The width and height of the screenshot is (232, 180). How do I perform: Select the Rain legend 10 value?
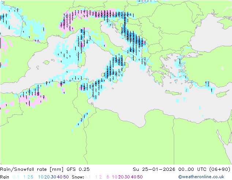[41, 177]
